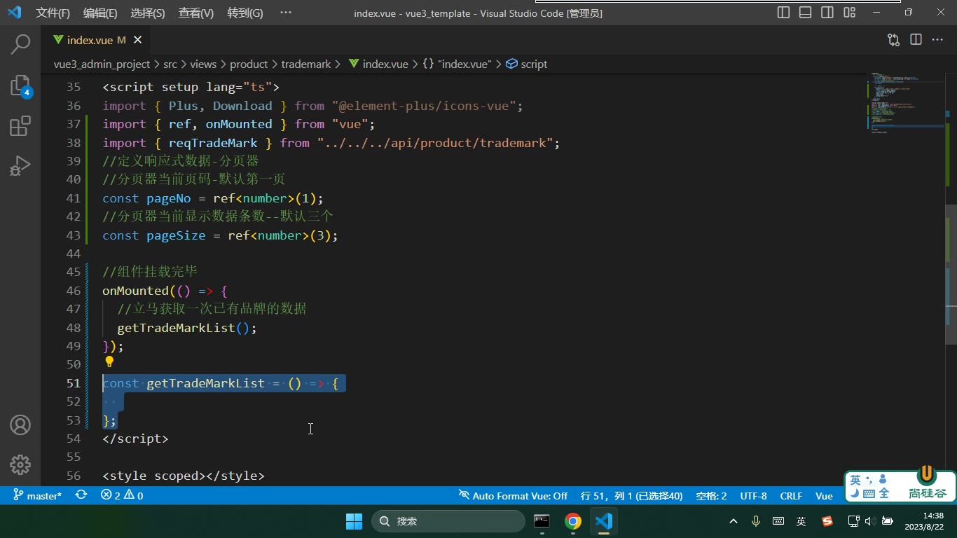Click the line 51 column 1 cursor position indicator
957x538 pixels.
click(x=631, y=495)
